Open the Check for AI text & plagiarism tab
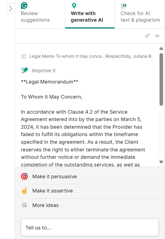The width and height of the screenshot is (165, 239). [140, 17]
